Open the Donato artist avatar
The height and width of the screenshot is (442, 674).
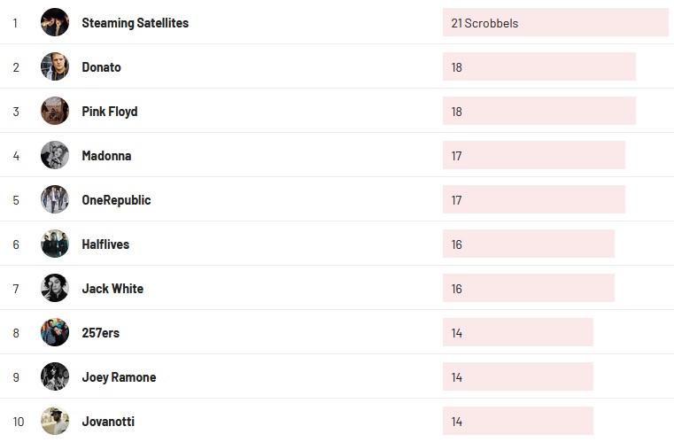pyautogui.click(x=55, y=66)
